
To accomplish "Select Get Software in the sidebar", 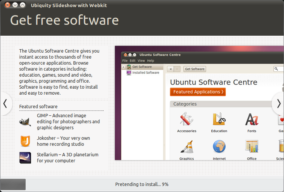I will point(142,67).
